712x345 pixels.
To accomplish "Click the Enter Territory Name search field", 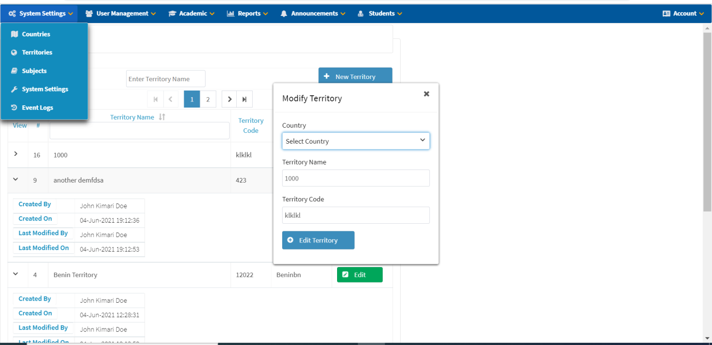I will pos(166,78).
